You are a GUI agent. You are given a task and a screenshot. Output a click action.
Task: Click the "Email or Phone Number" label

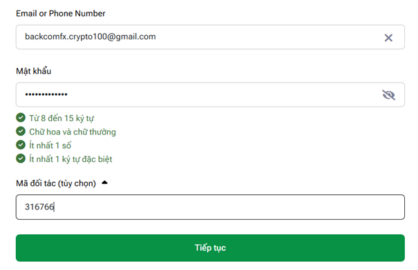point(61,13)
